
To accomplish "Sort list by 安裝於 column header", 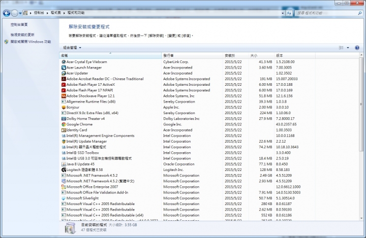I will 236,55.
